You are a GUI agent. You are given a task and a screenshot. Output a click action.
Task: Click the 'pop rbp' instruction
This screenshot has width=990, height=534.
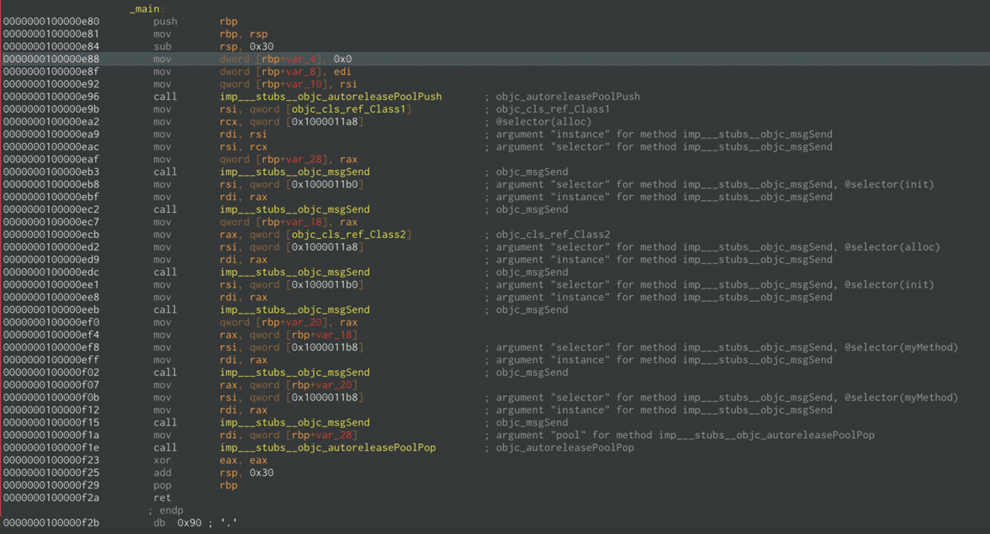(x=195, y=484)
